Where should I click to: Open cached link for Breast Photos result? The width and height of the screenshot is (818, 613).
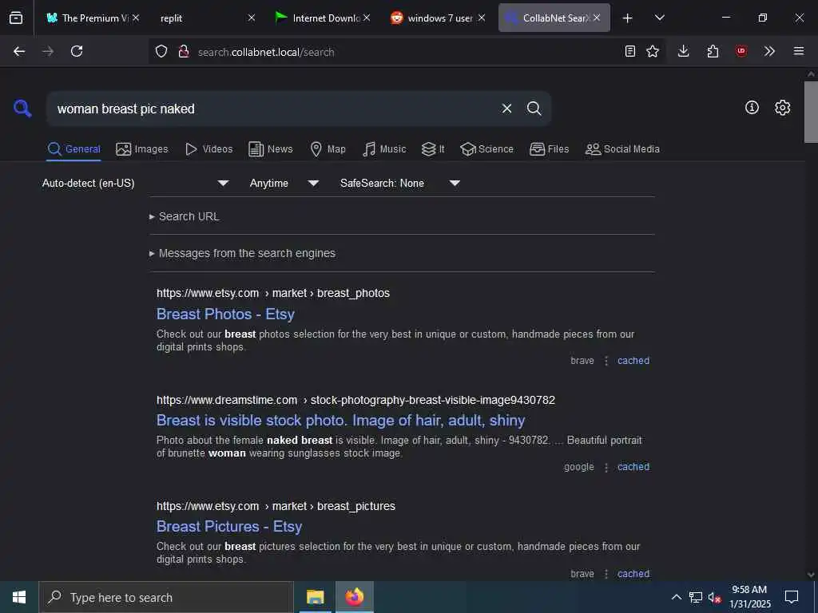pos(633,361)
